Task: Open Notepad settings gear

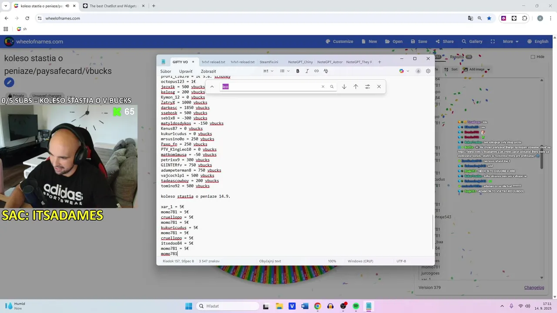Action: 428,71
